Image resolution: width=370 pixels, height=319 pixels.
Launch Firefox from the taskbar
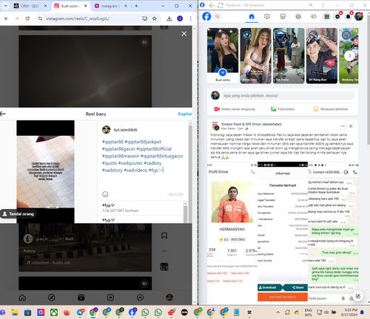(x=67, y=312)
